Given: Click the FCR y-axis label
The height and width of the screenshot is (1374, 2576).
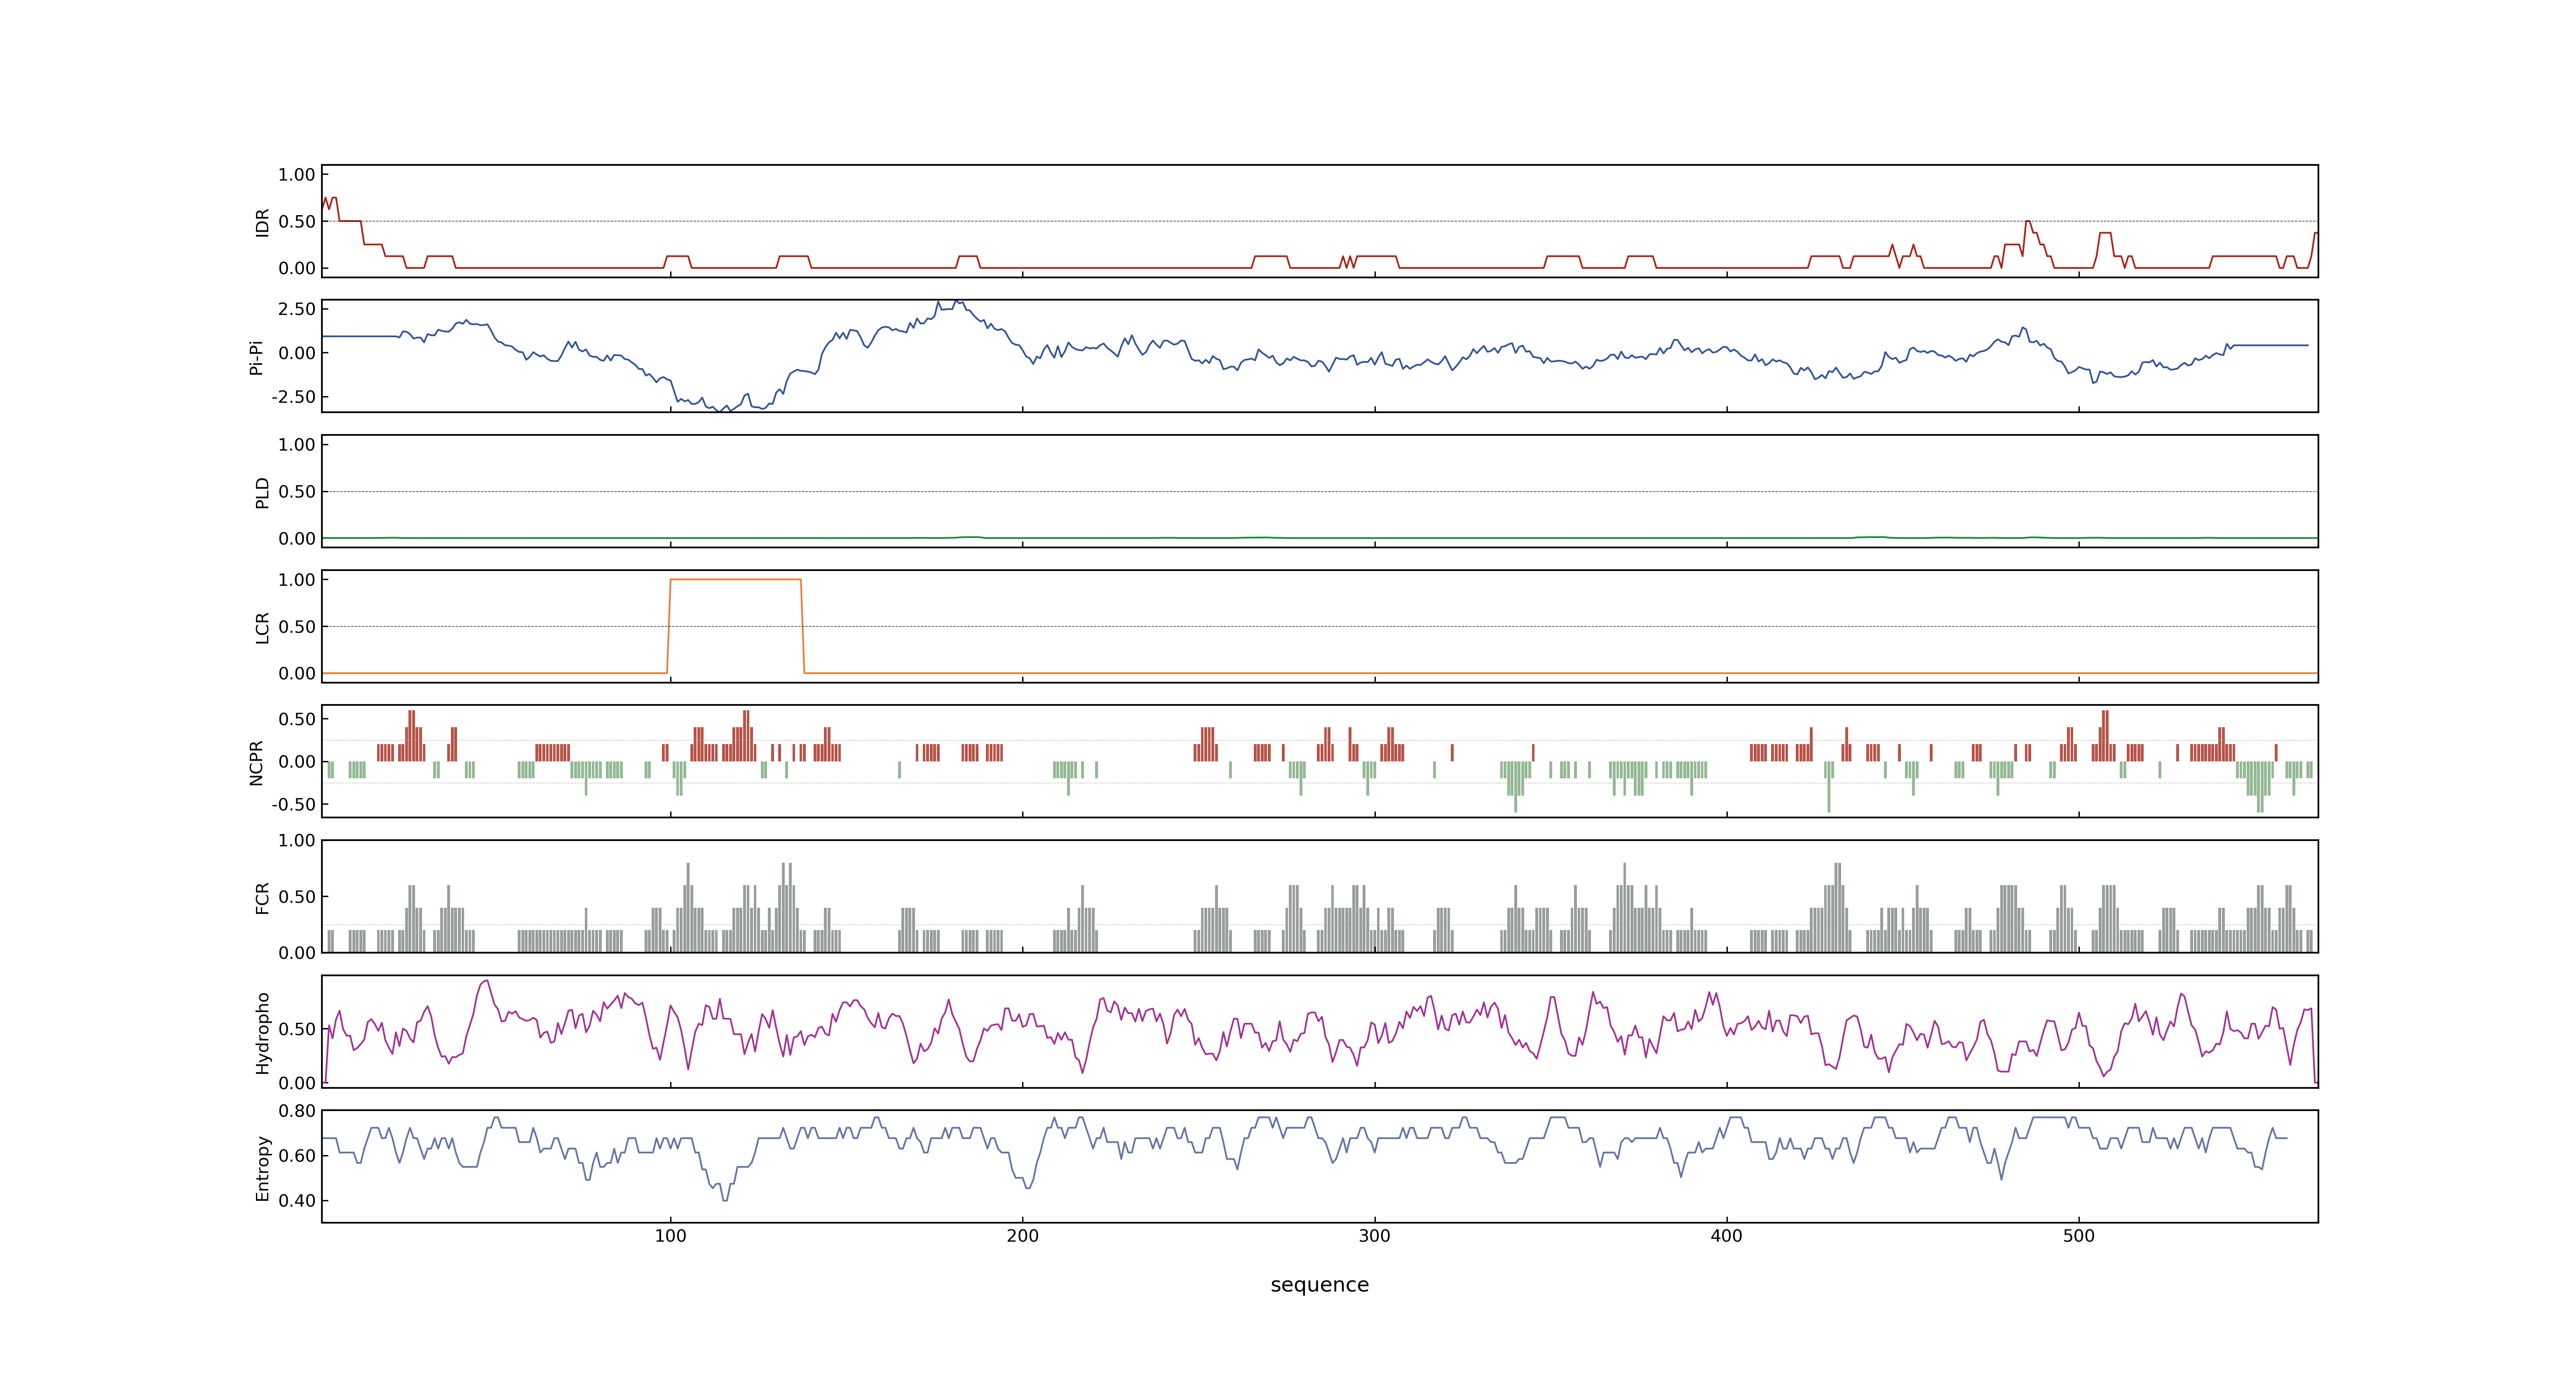Looking at the screenshot, I should [263, 898].
